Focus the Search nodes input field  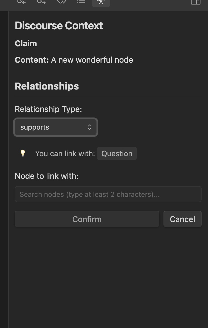tap(108, 194)
